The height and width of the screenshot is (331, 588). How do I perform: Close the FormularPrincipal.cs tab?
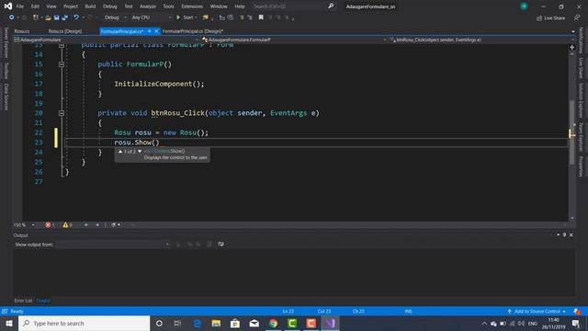click(156, 31)
